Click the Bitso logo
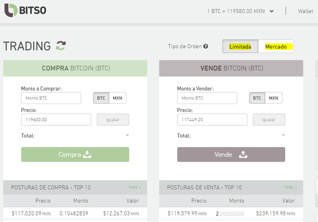The height and width of the screenshot is (222, 318). [x=25, y=10]
